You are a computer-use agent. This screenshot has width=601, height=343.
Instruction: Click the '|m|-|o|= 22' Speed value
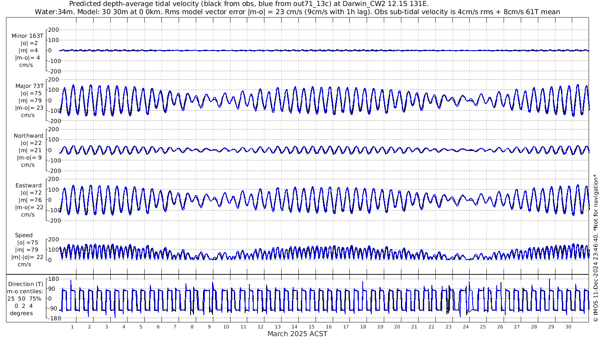28,257
